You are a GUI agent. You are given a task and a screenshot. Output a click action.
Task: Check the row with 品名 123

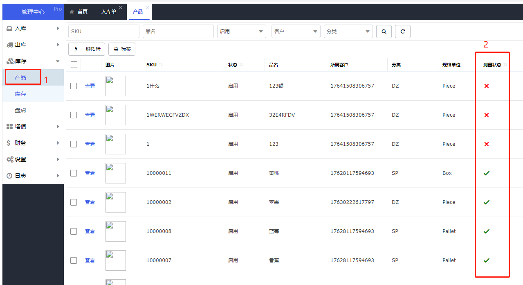[x=74, y=144]
